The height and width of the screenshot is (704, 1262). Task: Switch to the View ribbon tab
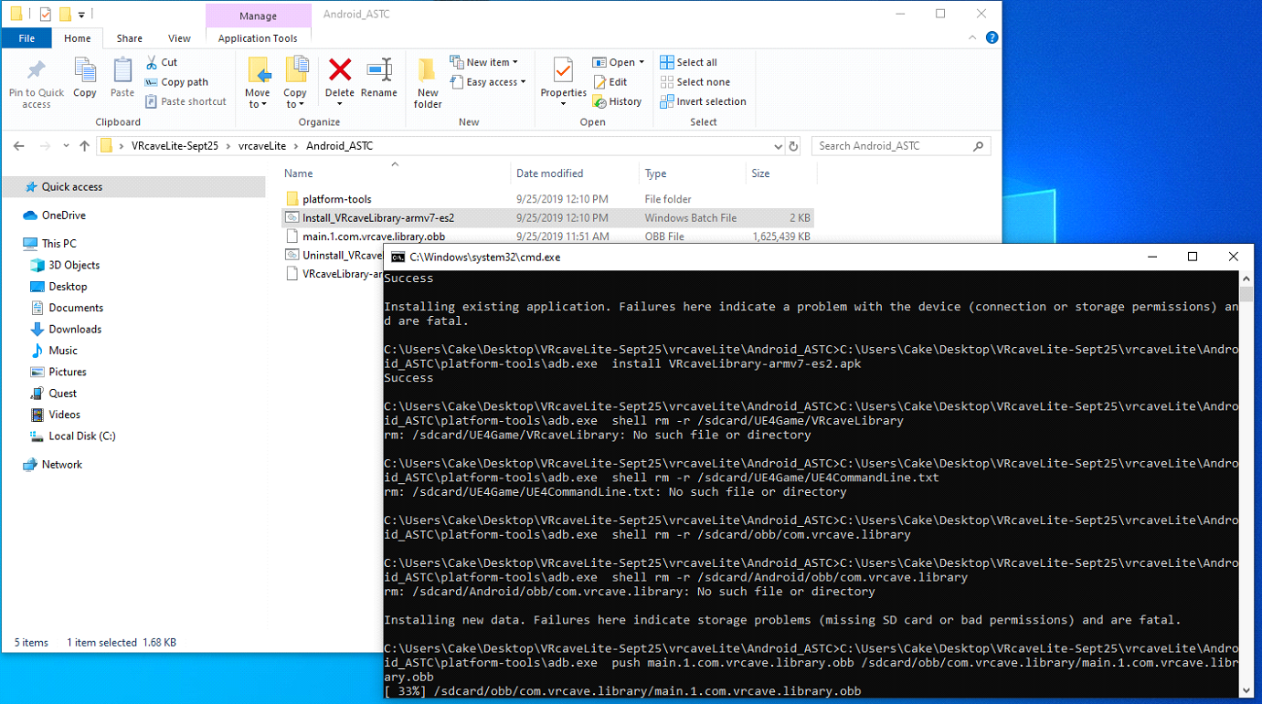179,38
